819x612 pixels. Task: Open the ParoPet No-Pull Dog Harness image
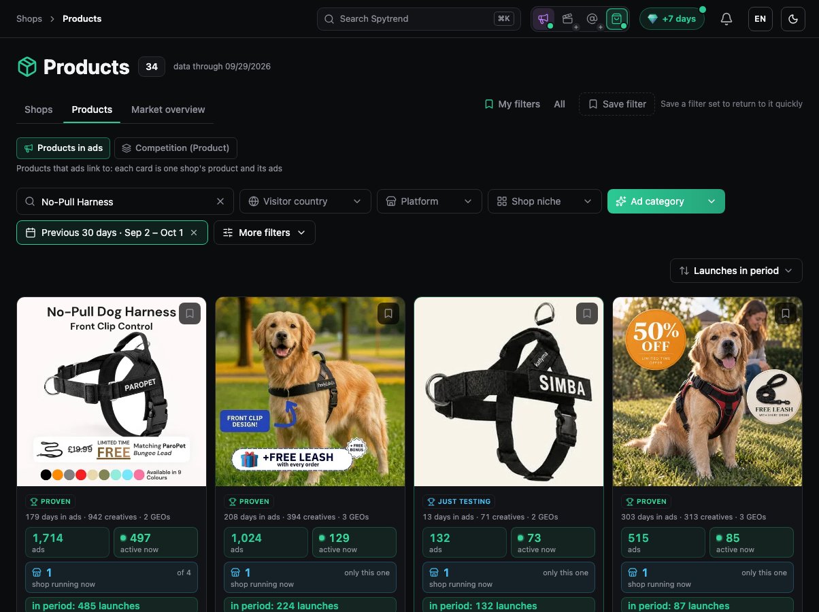click(x=112, y=392)
